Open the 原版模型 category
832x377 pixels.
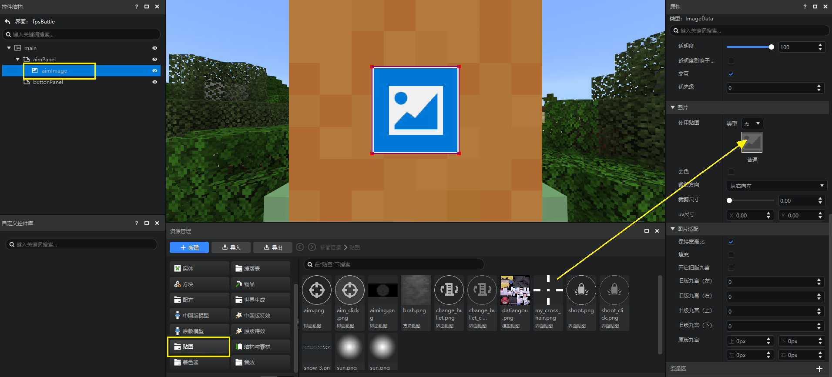pos(199,331)
